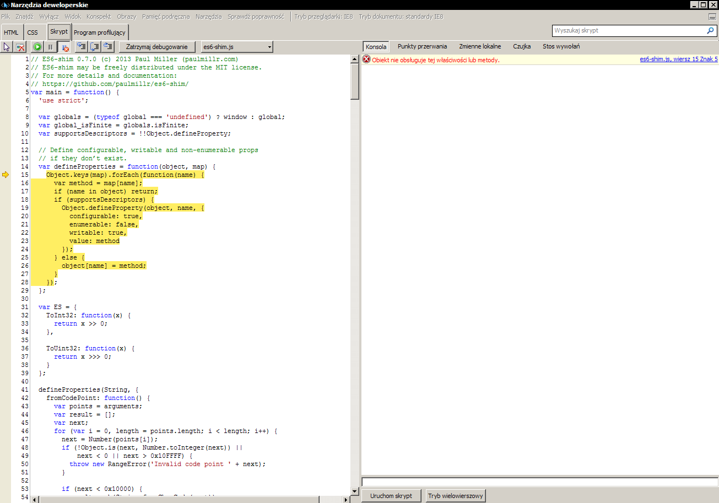Viewport: 719px width, 503px height.
Task: Click the Step Over icon
Action: (x=94, y=47)
